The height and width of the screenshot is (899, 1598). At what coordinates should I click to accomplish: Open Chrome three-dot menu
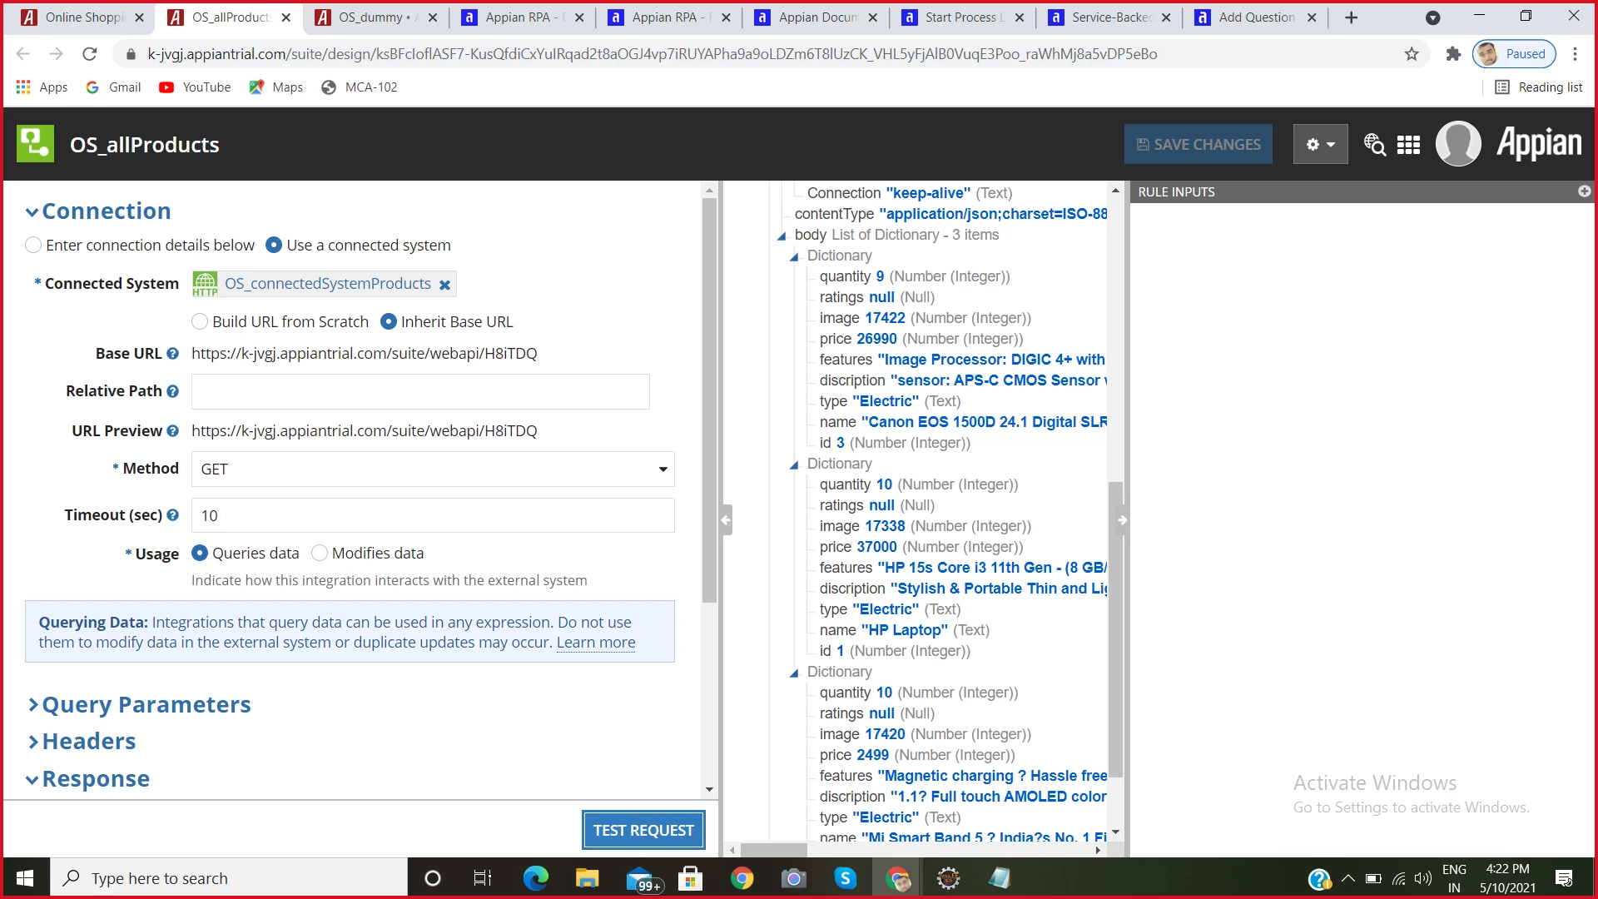pos(1575,54)
